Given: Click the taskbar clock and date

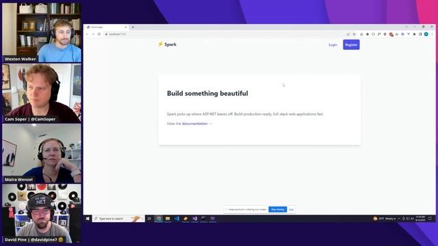Looking at the screenshot, I should pos(420,219).
